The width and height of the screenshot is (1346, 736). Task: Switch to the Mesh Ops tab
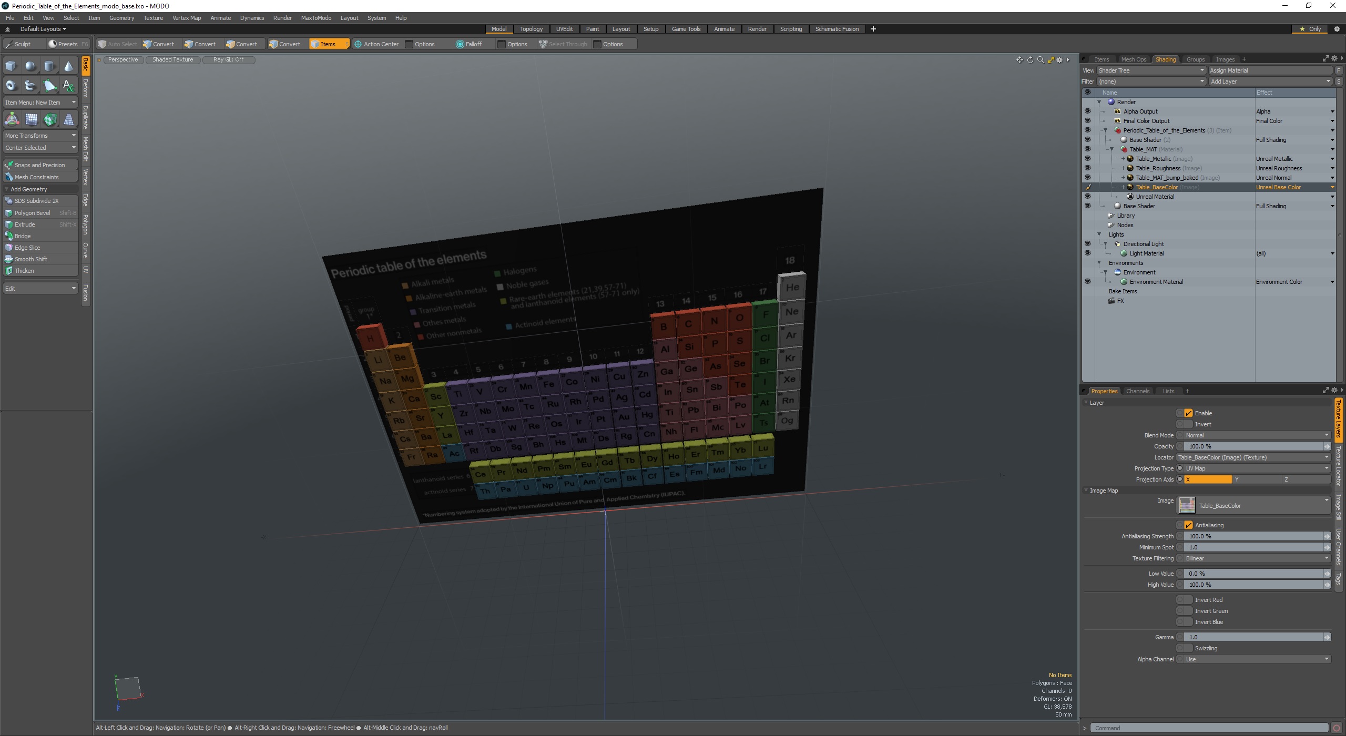[1133, 59]
